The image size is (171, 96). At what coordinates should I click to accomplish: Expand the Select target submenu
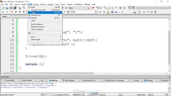pyautogui.click(x=45, y=39)
